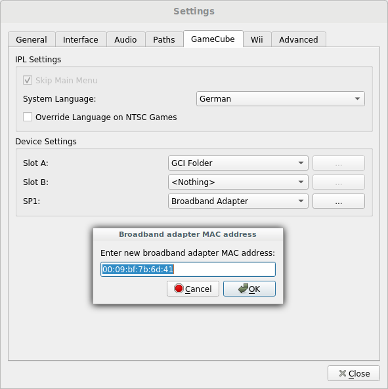Open the Slot B device dropdown
The width and height of the screenshot is (388, 389).
tap(238, 182)
